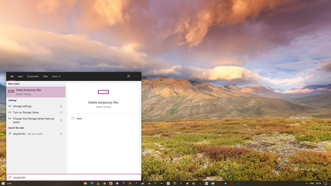This screenshot has height=186, width=331.
Task: Click the icon beside Turn on Storage Sense
Action: coord(10,113)
